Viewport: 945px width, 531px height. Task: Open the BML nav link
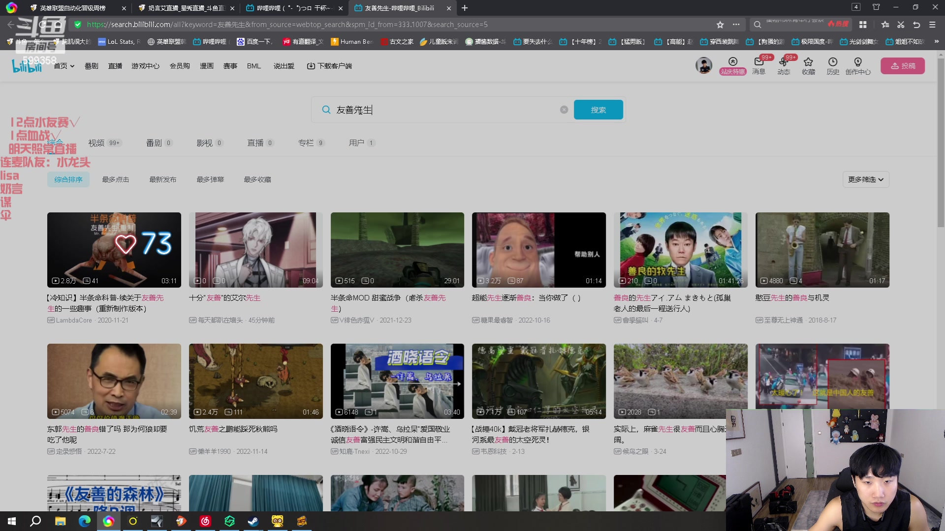coord(254,65)
